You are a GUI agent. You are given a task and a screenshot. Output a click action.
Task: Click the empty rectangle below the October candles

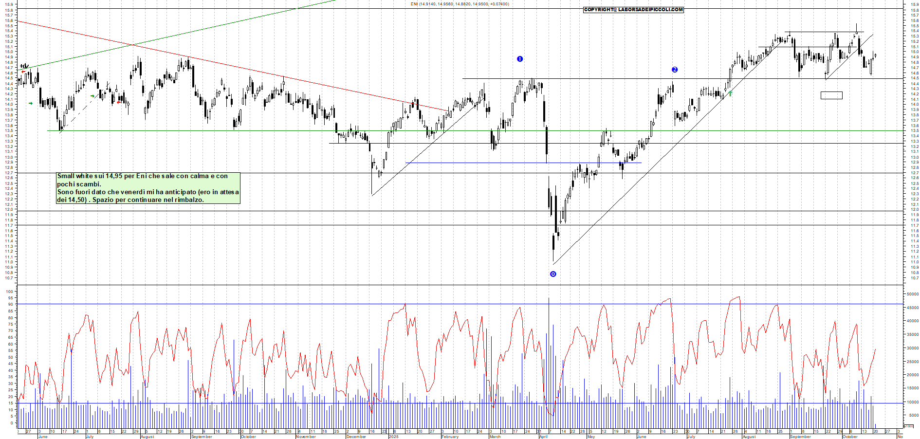831,95
